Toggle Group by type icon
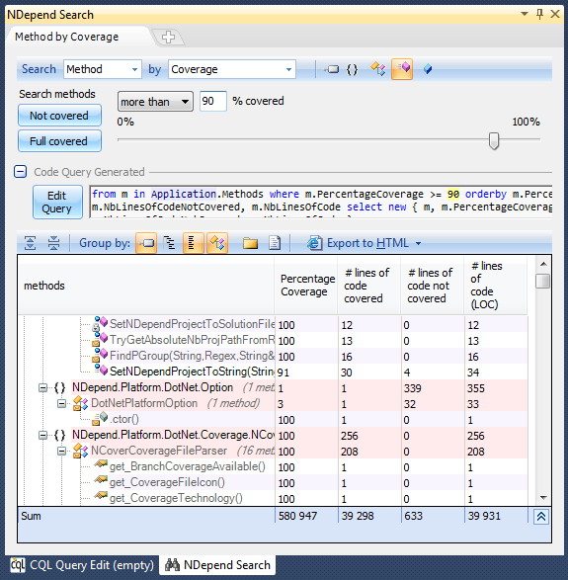568x580 pixels. click(217, 243)
